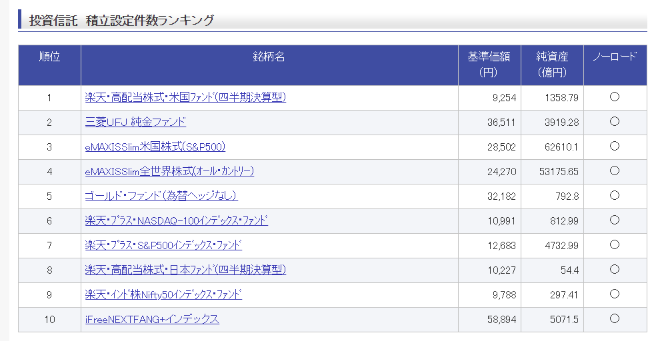Screen dimensions: 652x341
Task: Open 楽天・インド株Nifty50インデックス・ファンド link
Action: click(163, 294)
